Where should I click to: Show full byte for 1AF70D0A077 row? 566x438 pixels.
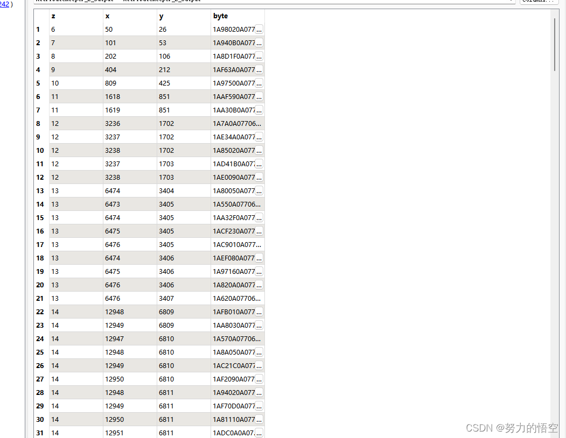click(259, 406)
